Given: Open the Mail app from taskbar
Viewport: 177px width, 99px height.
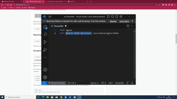Looking at the screenshot, I should tap(56, 97).
